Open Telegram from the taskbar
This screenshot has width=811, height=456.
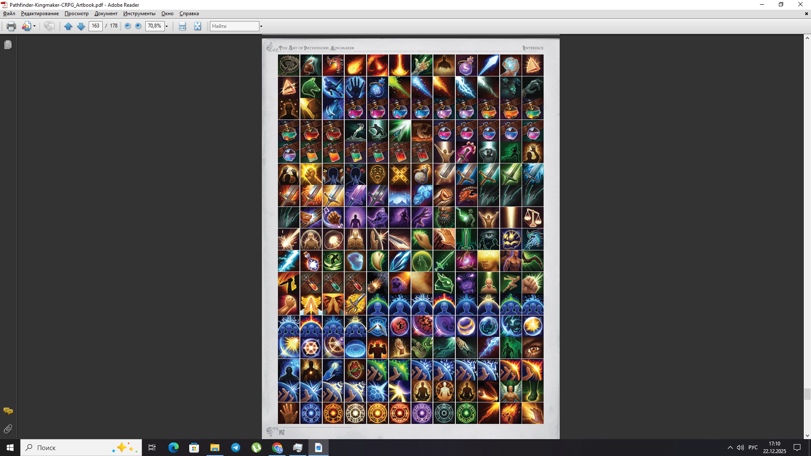[235, 448]
